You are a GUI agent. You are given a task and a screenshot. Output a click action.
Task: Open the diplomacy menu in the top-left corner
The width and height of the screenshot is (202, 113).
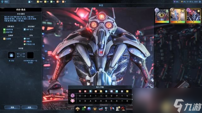click(5, 2)
